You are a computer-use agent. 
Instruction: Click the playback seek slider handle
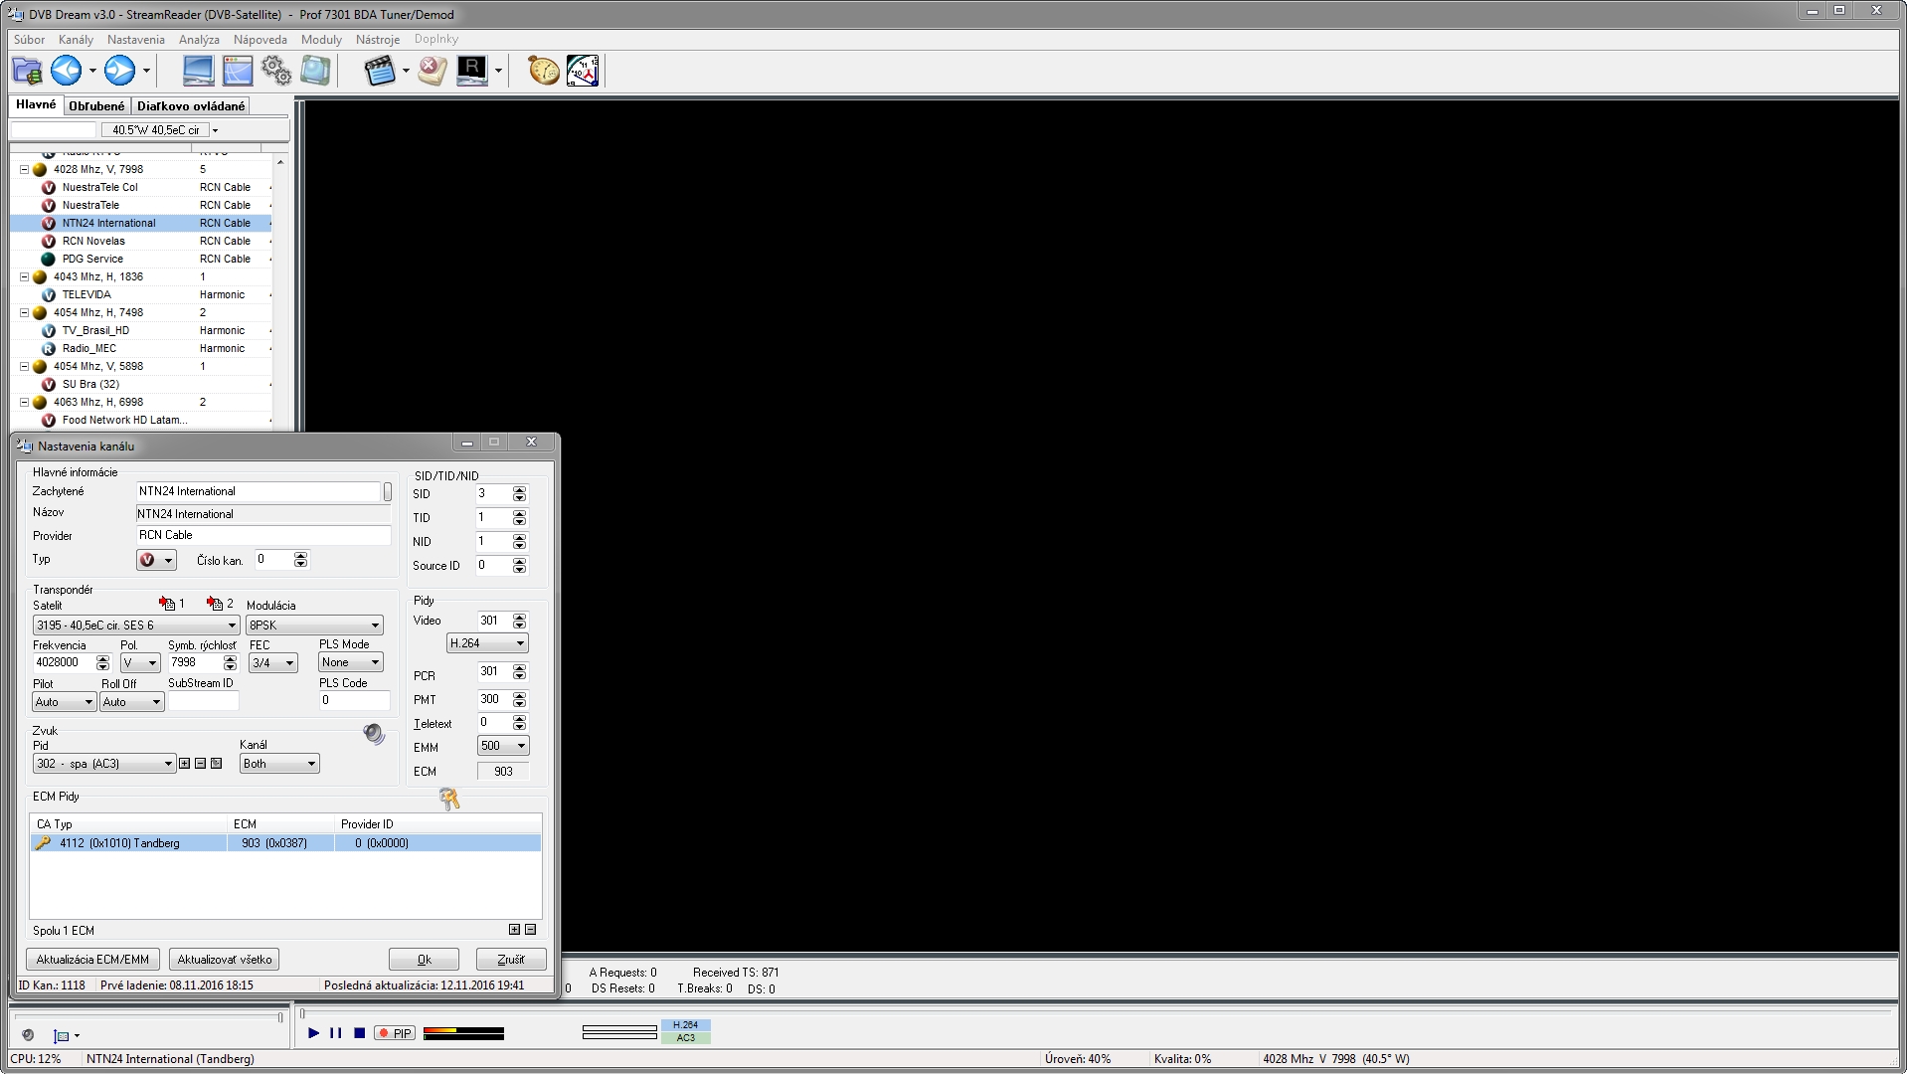click(302, 1013)
